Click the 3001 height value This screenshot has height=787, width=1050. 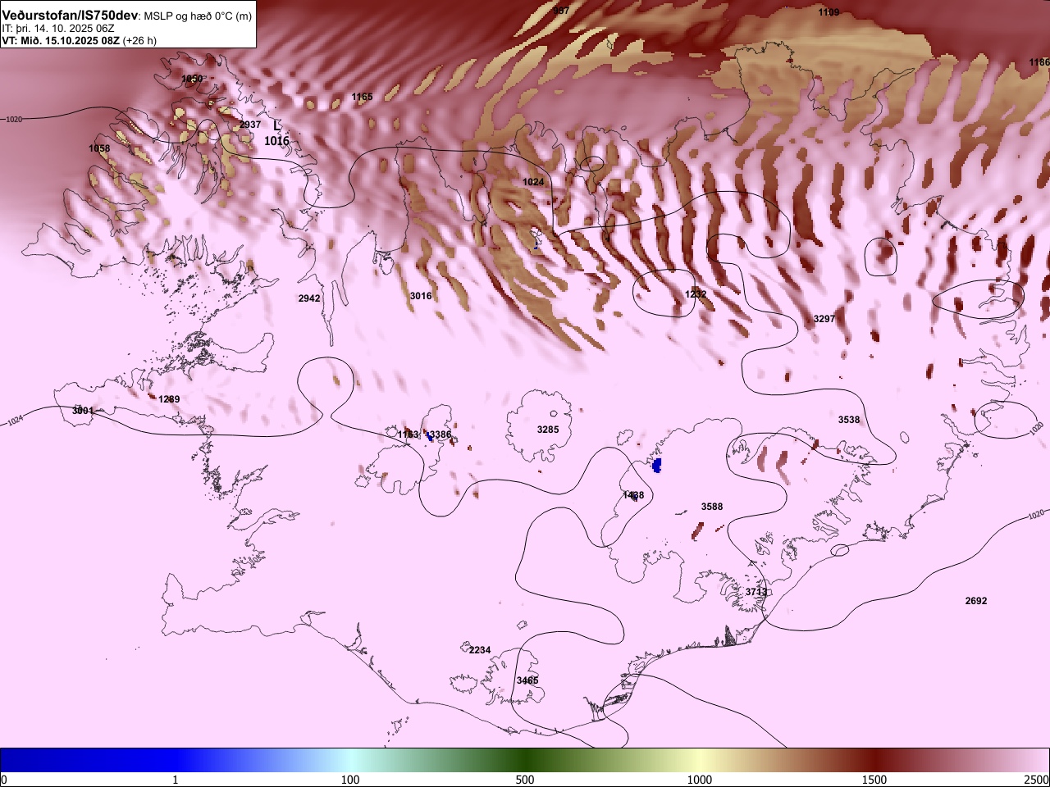[83, 410]
